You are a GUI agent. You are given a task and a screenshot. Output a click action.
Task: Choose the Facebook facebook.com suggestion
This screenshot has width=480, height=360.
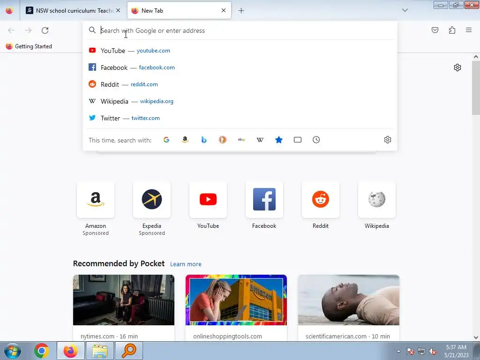[x=240, y=67]
